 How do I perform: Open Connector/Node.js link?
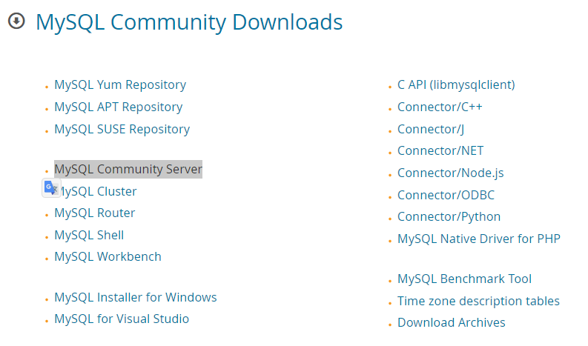click(x=450, y=173)
